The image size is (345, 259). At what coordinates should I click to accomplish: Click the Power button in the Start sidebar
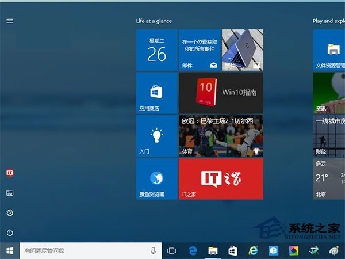point(10,233)
